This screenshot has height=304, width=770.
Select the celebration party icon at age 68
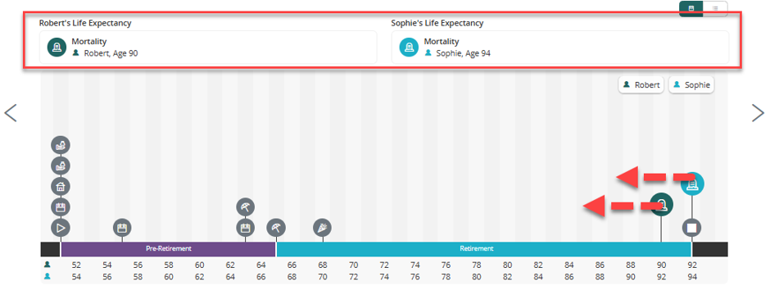pyautogui.click(x=323, y=228)
